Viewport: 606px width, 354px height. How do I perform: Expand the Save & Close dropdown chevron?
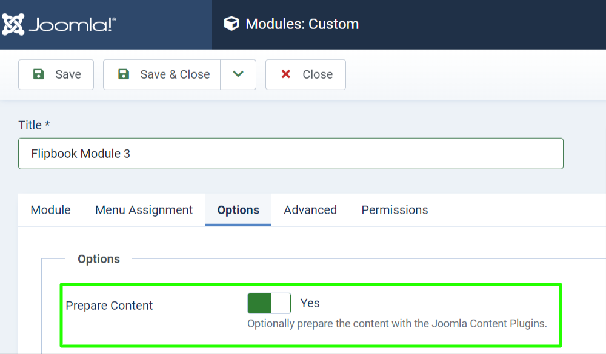[238, 74]
